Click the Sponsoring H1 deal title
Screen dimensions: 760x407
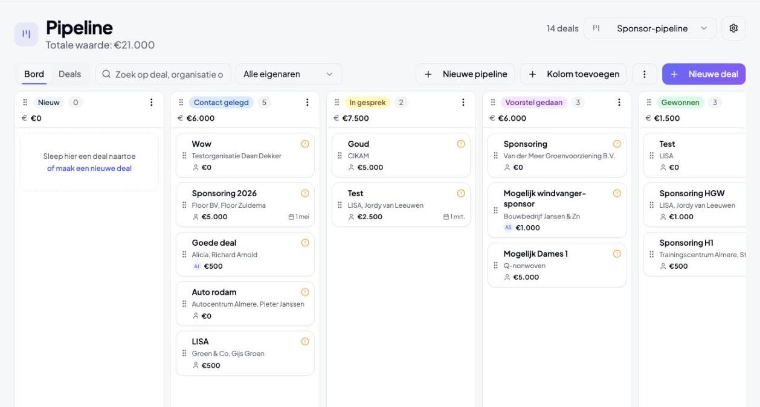pos(686,243)
